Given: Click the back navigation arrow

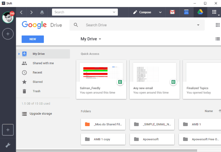Looking at the screenshot, I should pyautogui.click(x=22, y=12).
